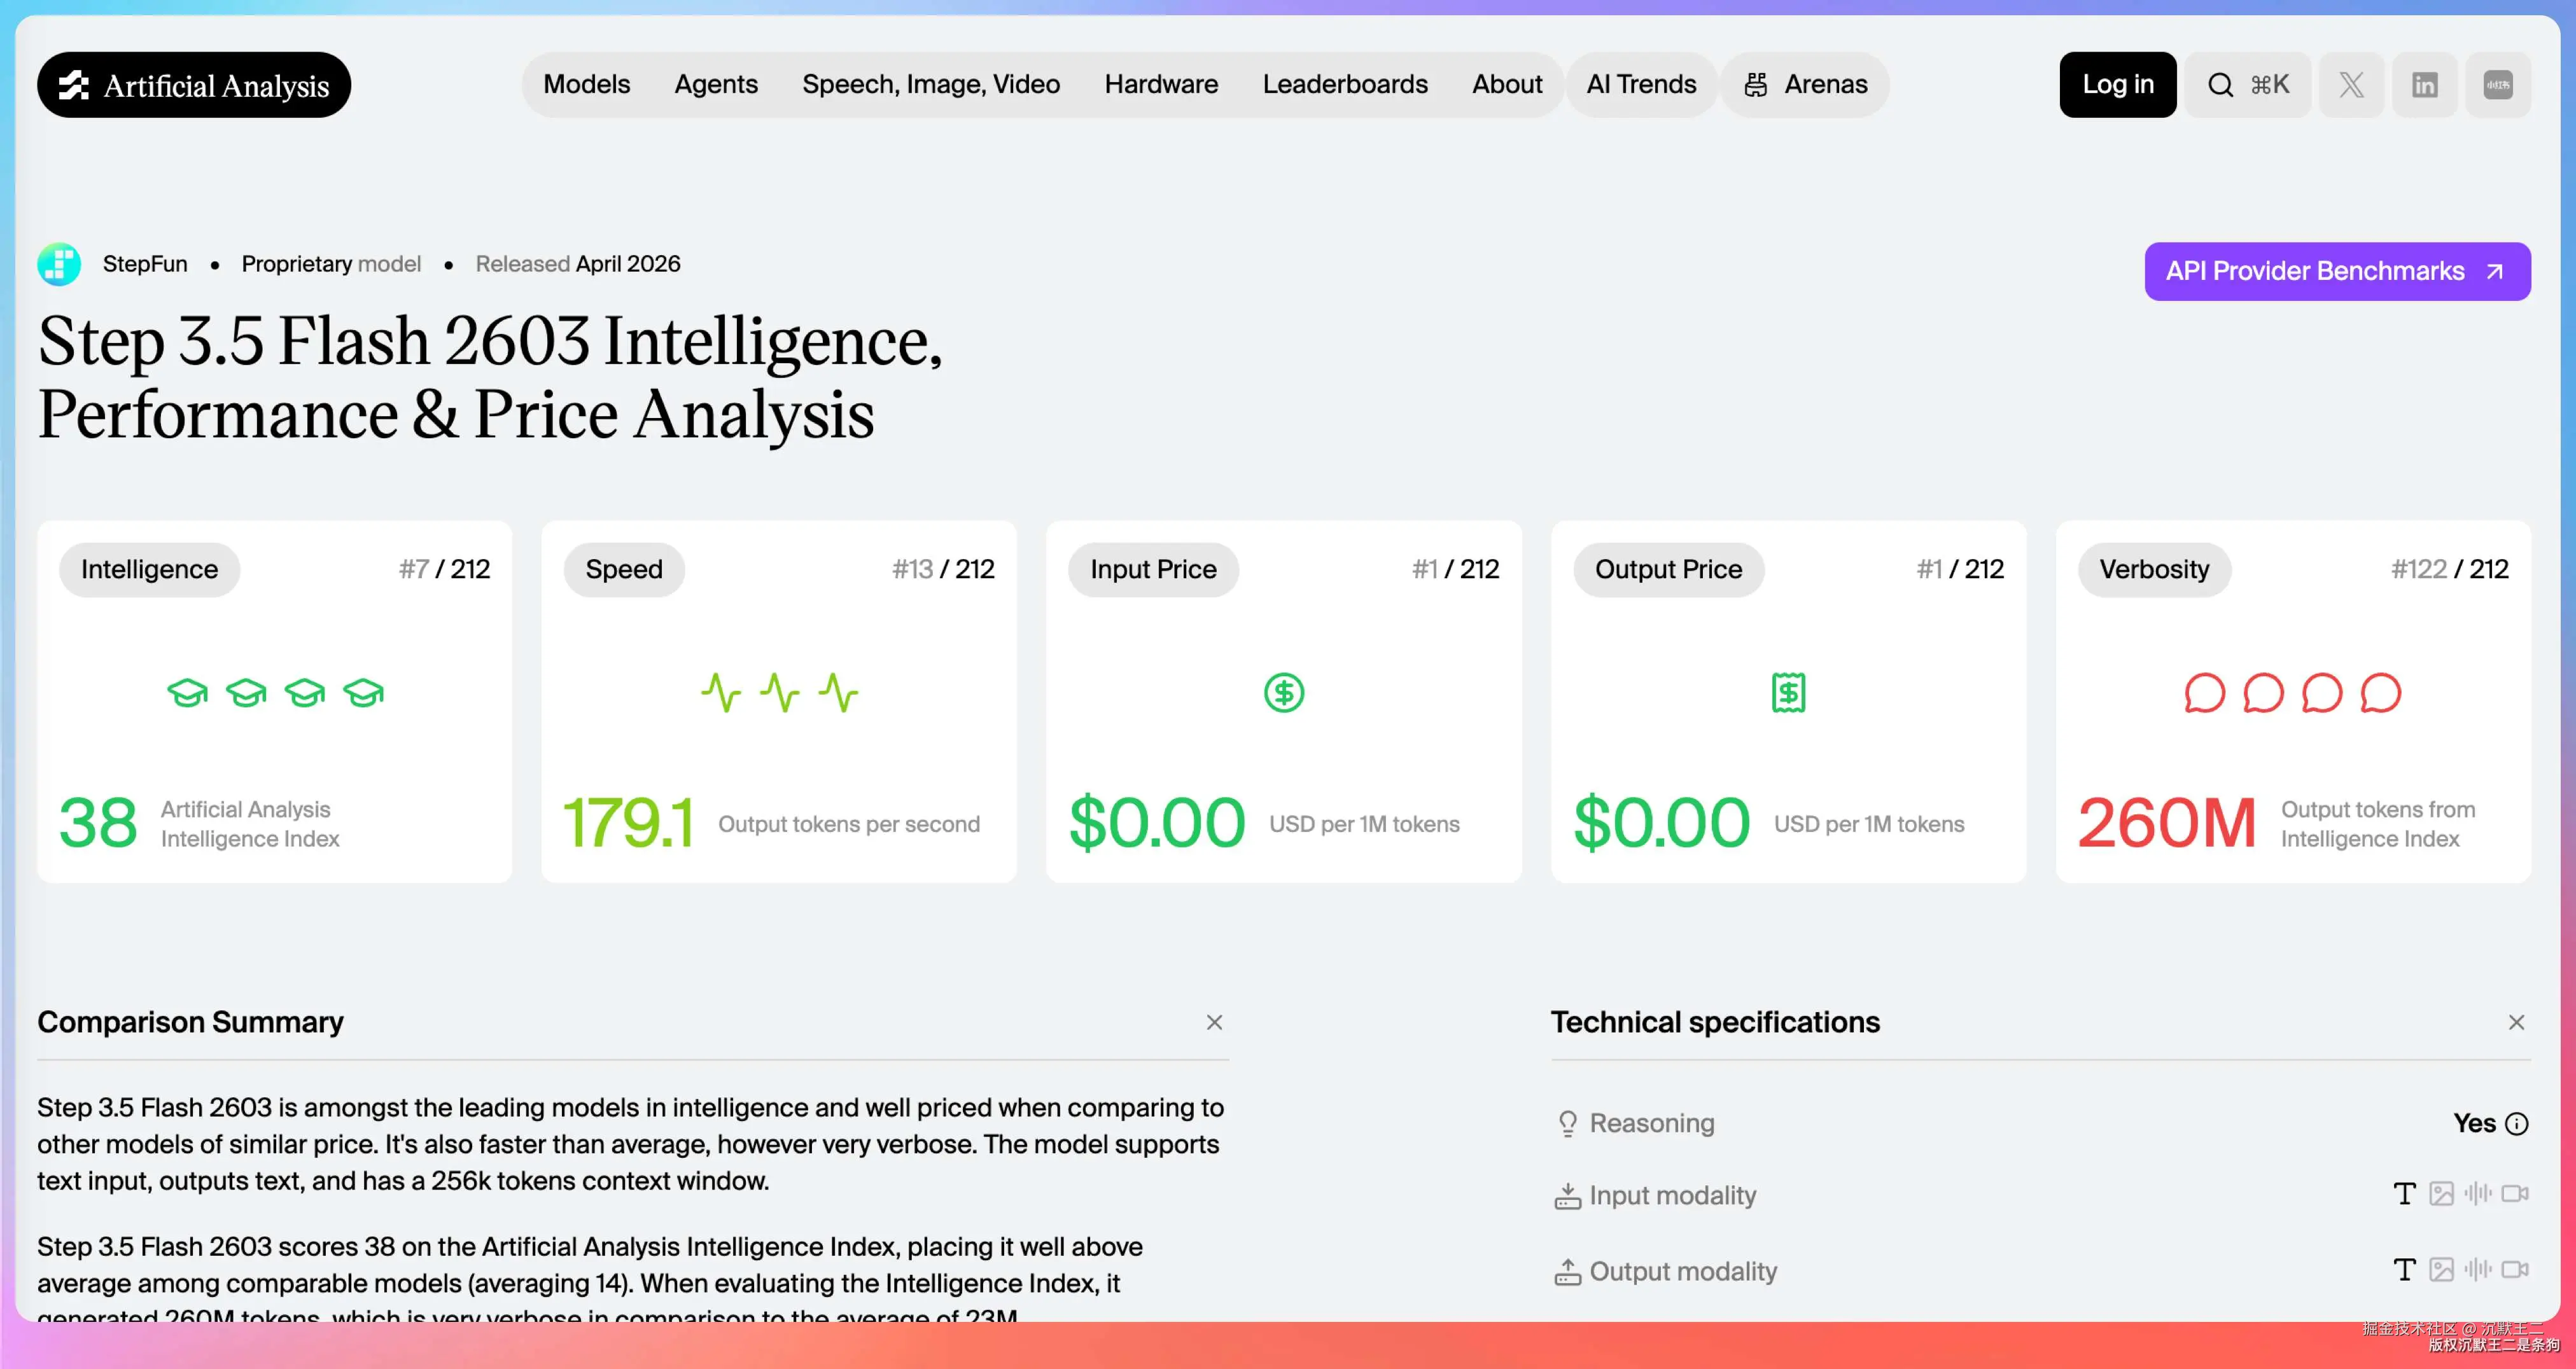The image size is (2576, 1369).
Task: Click the text icon in Output modality row
Action: click(2404, 1270)
